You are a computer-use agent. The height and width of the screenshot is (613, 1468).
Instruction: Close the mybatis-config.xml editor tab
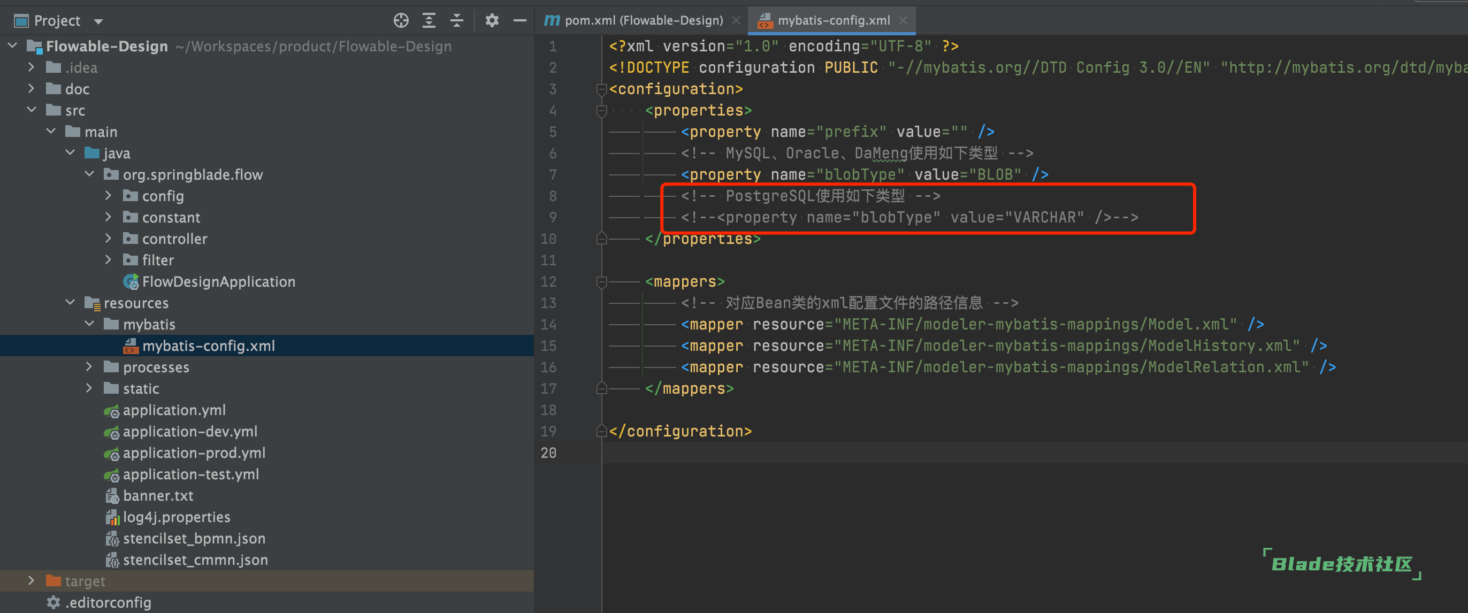tap(903, 20)
